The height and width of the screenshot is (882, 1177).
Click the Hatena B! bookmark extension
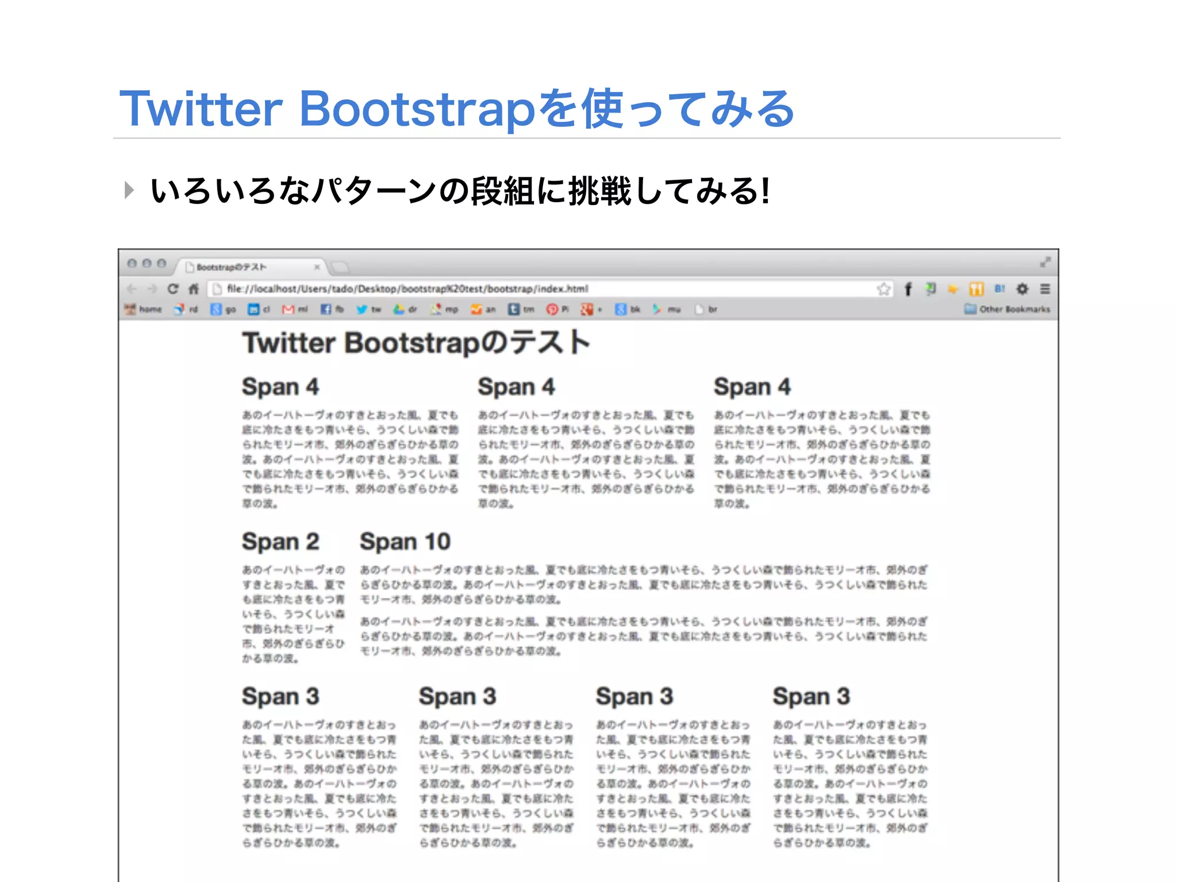click(999, 289)
